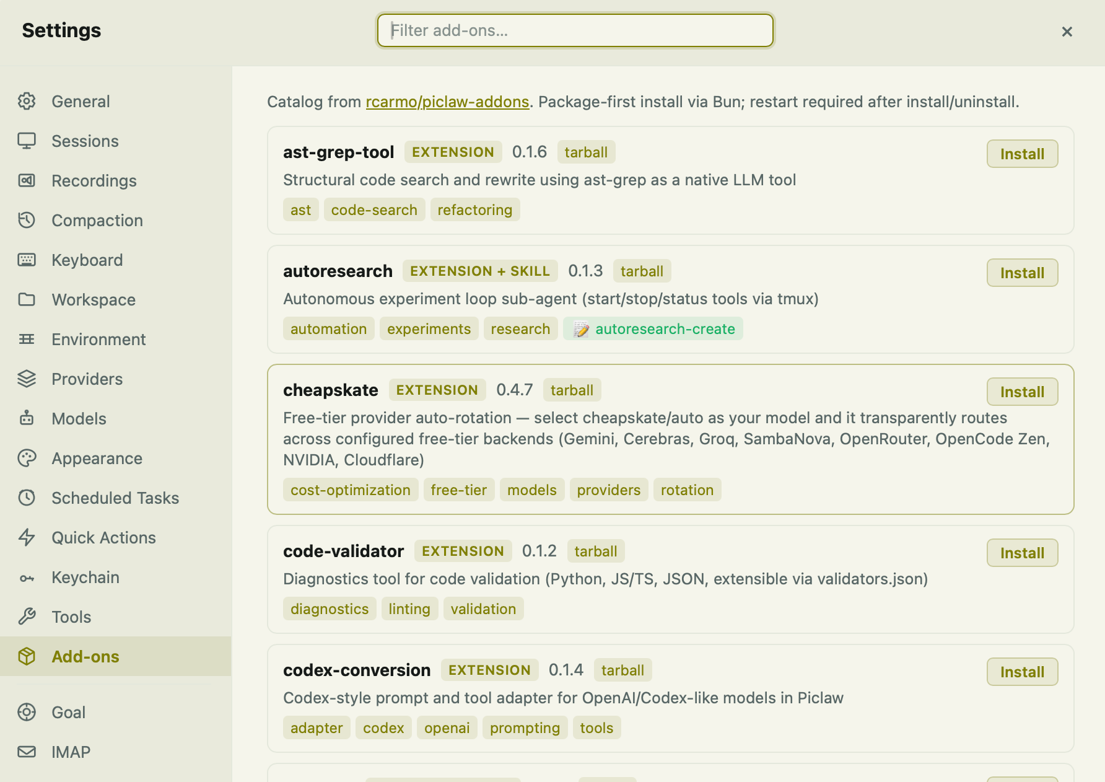The width and height of the screenshot is (1105, 782).
Task: Open Scheduled Tasks settings
Action: tap(116, 498)
